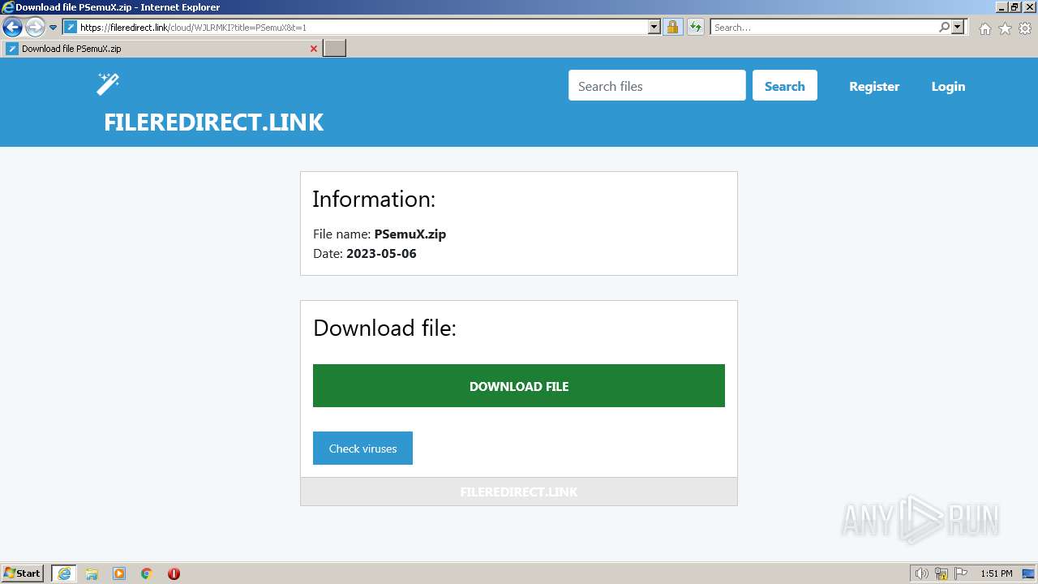Screen dimensions: 1038x584
Task: Open the File Explorer taskbar icon
Action: tap(92, 573)
